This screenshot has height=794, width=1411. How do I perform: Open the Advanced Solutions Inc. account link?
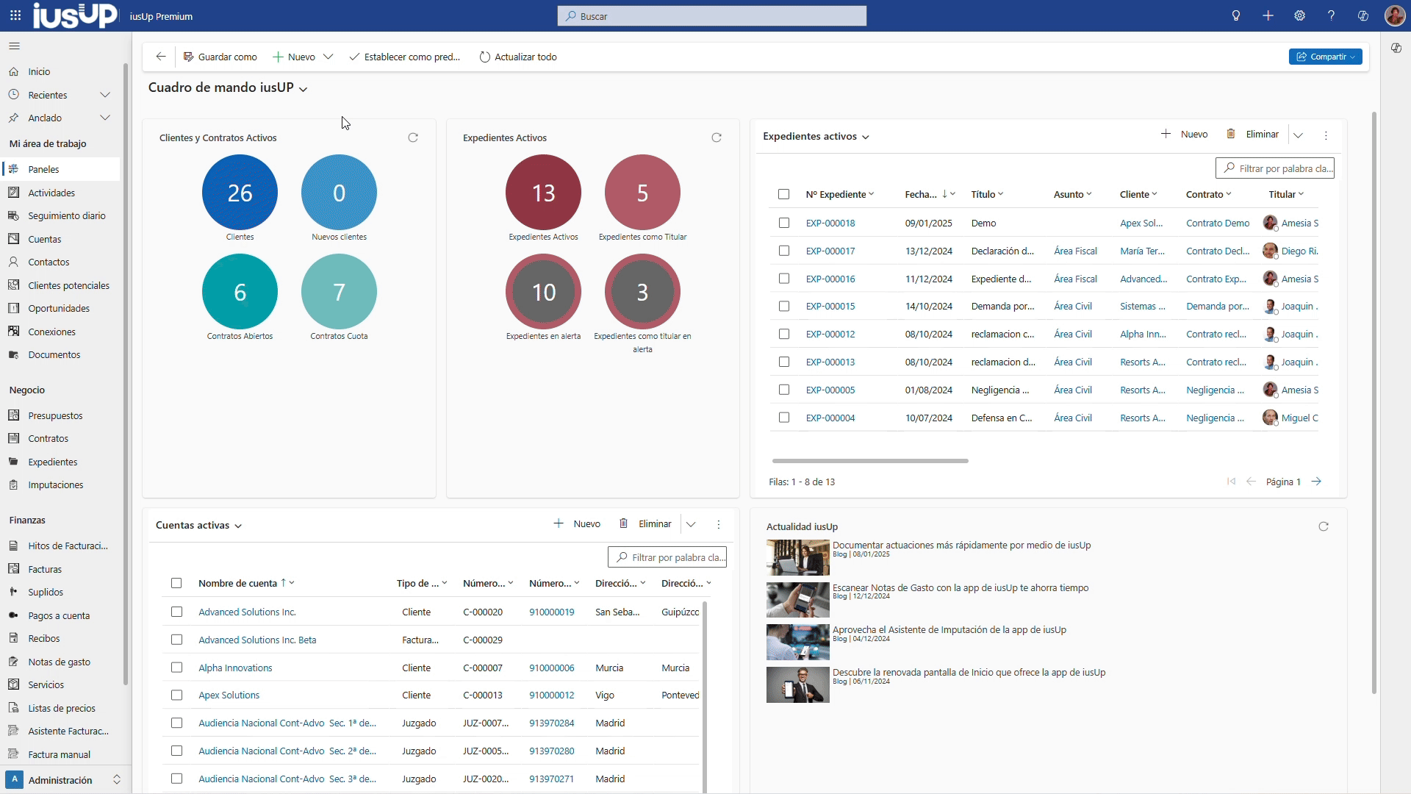(x=247, y=612)
